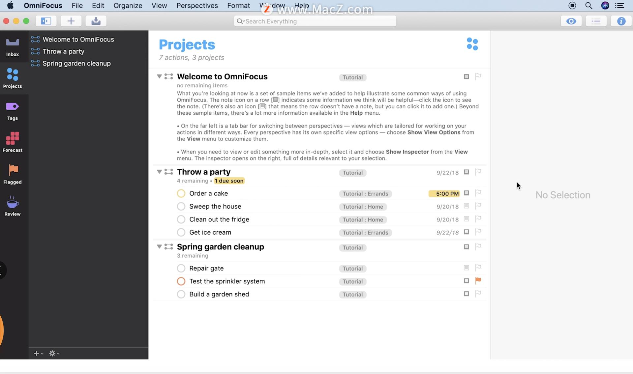
Task: Open the Review perspective
Action: click(13, 206)
